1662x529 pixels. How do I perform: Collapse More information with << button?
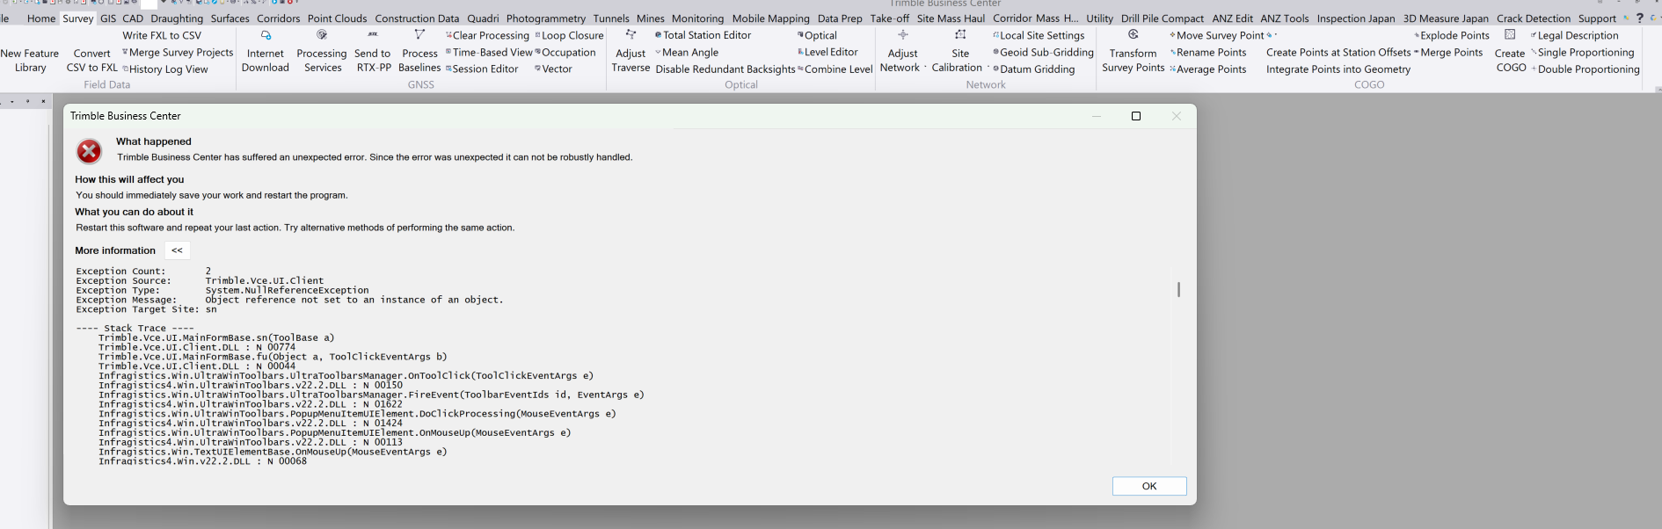[x=177, y=250]
